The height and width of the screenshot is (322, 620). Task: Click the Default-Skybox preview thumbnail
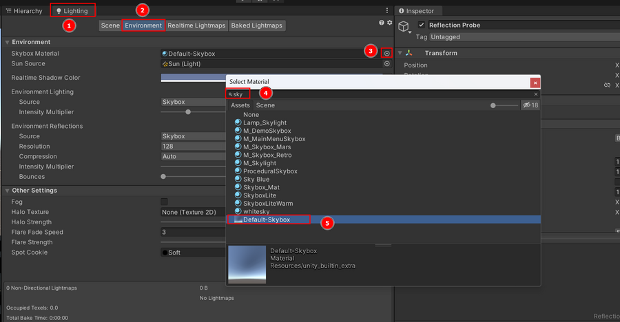pyautogui.click(x=247, y=264)
